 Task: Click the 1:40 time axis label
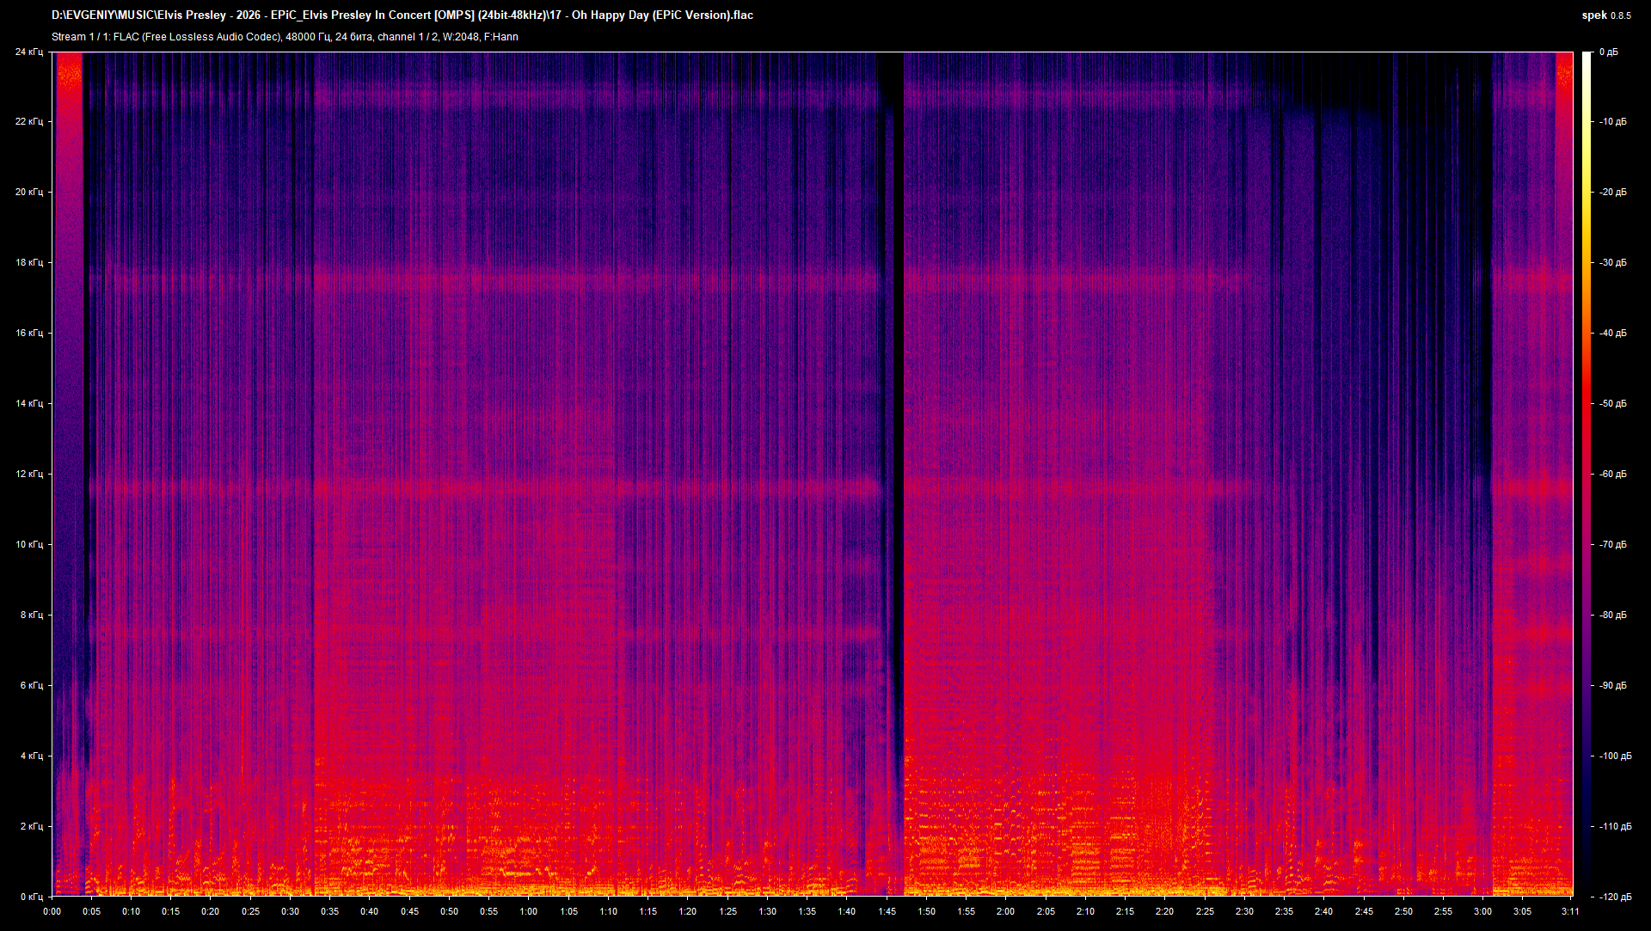point(847,911)
